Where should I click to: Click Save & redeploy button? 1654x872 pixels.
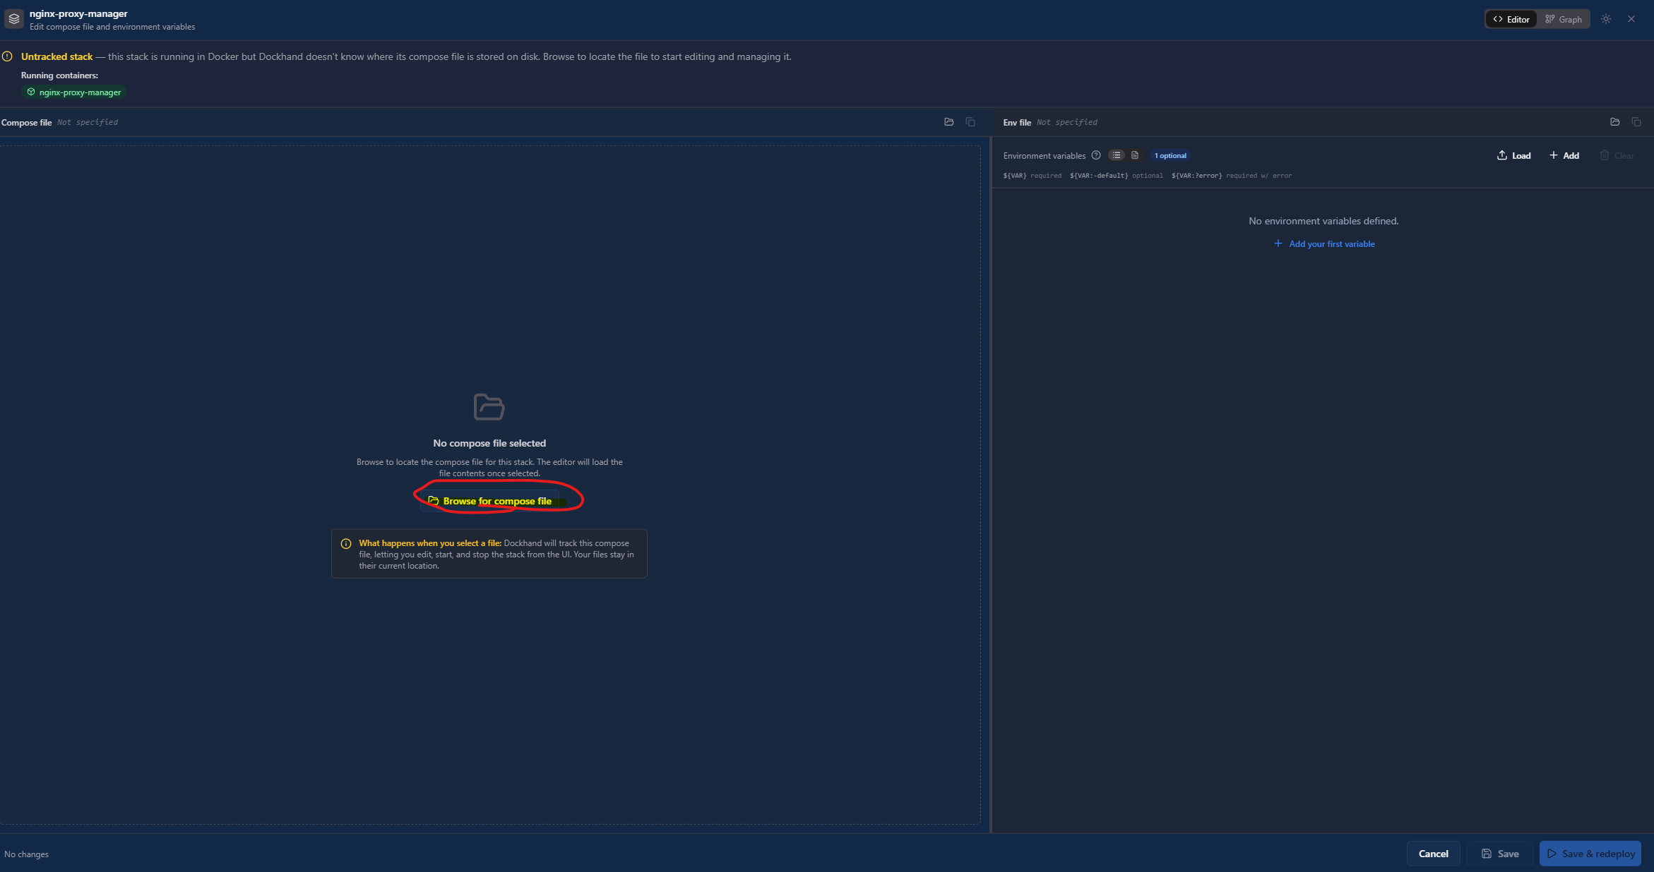pos(1590,854)
